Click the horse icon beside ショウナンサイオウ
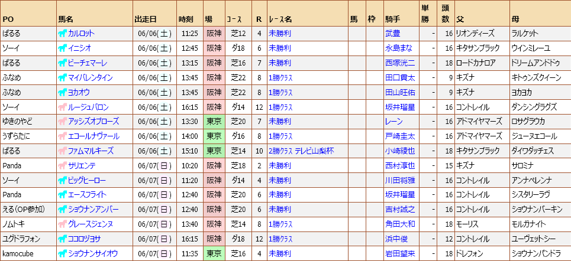571x261 pixels. tap(62, 254)
